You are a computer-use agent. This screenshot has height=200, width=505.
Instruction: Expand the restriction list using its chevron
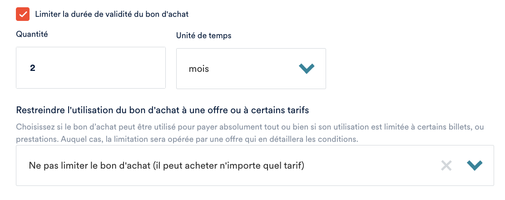pyautogui.click(x=475, y=165)
